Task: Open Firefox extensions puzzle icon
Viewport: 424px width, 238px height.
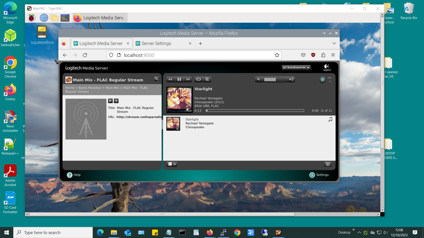Action: (x=323, y=55)
